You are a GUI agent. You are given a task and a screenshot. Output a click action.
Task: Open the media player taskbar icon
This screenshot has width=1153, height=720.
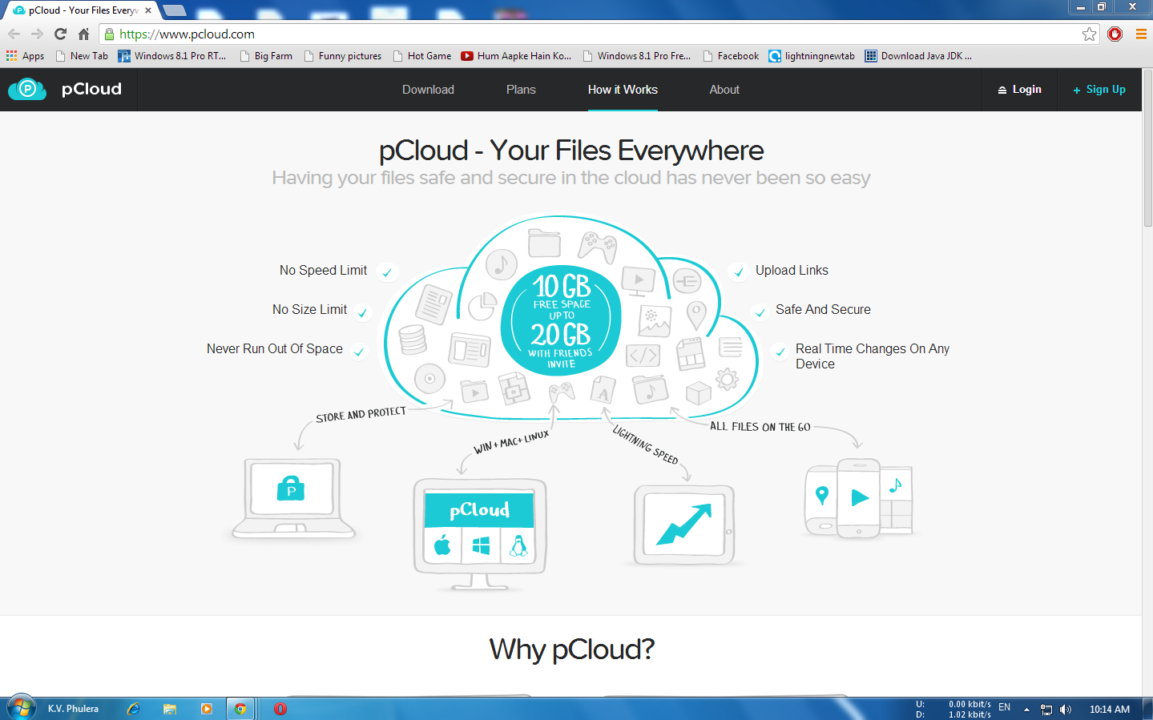206,709
